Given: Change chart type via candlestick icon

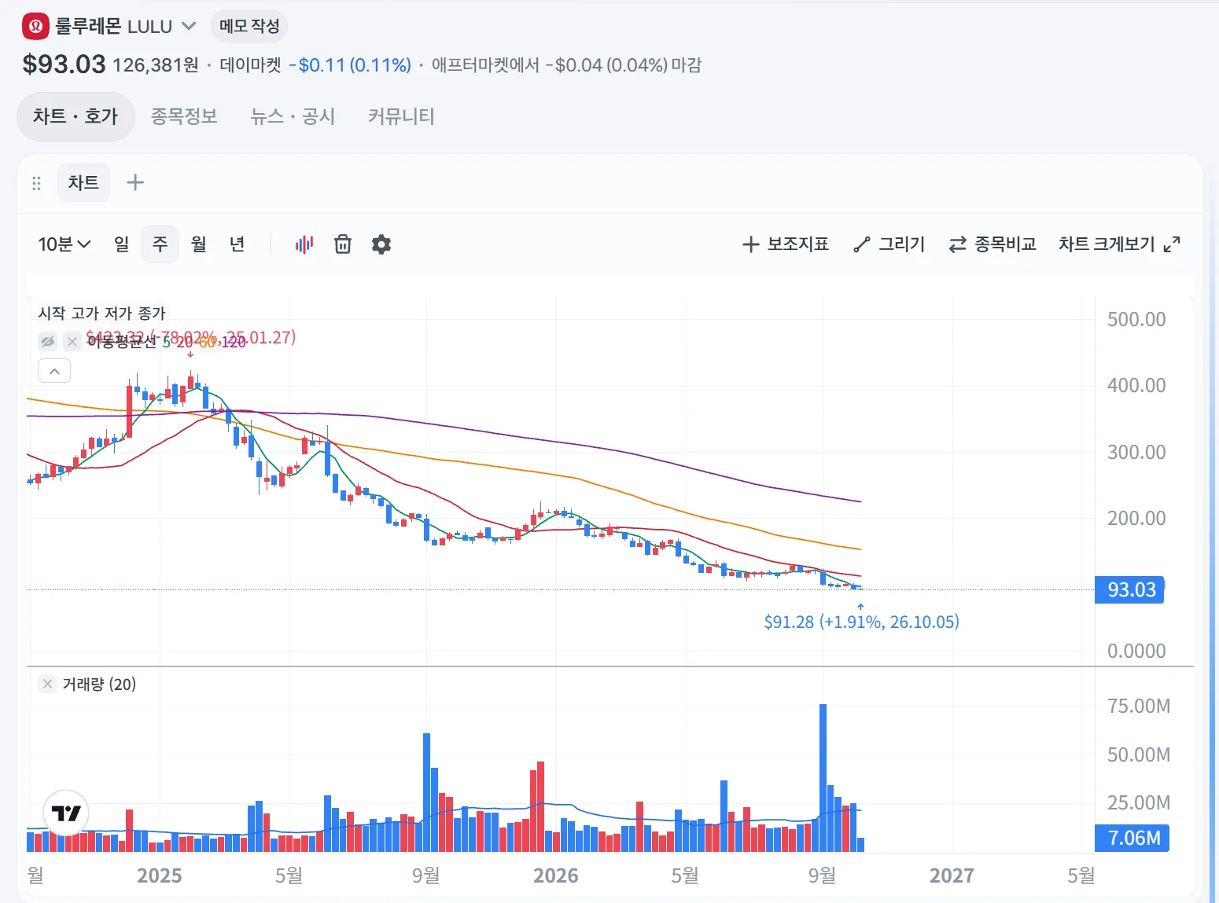Looking at the screenshot, I should [304, 244].
